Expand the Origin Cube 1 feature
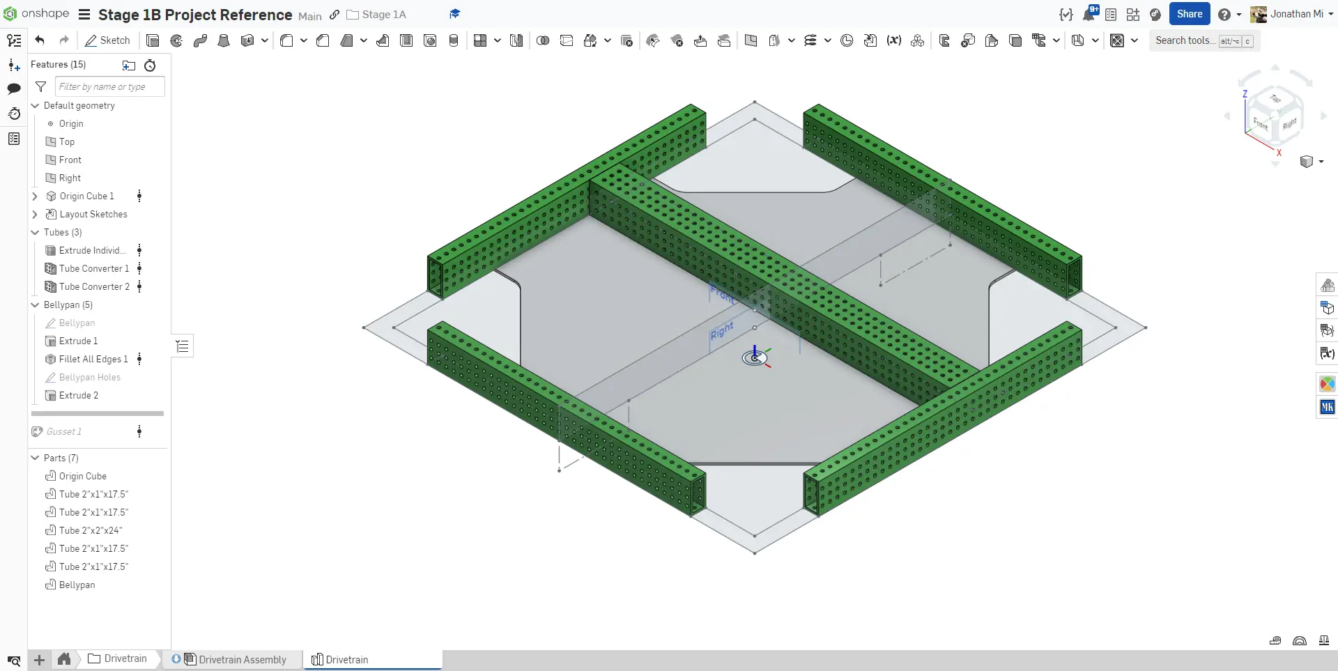Screen dimensions: 1338x671 tap(35, 196)
